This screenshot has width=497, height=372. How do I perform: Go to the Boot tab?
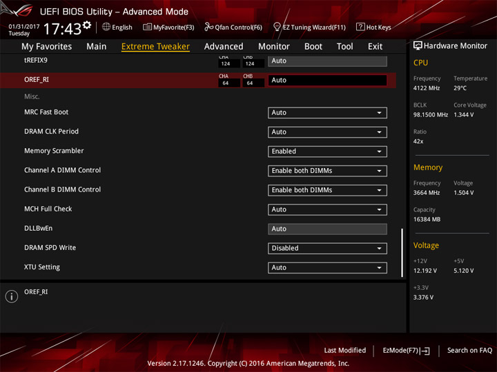(313, 47)
